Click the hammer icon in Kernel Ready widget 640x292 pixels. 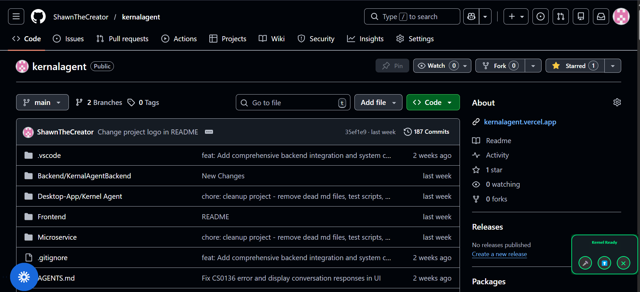585,263
